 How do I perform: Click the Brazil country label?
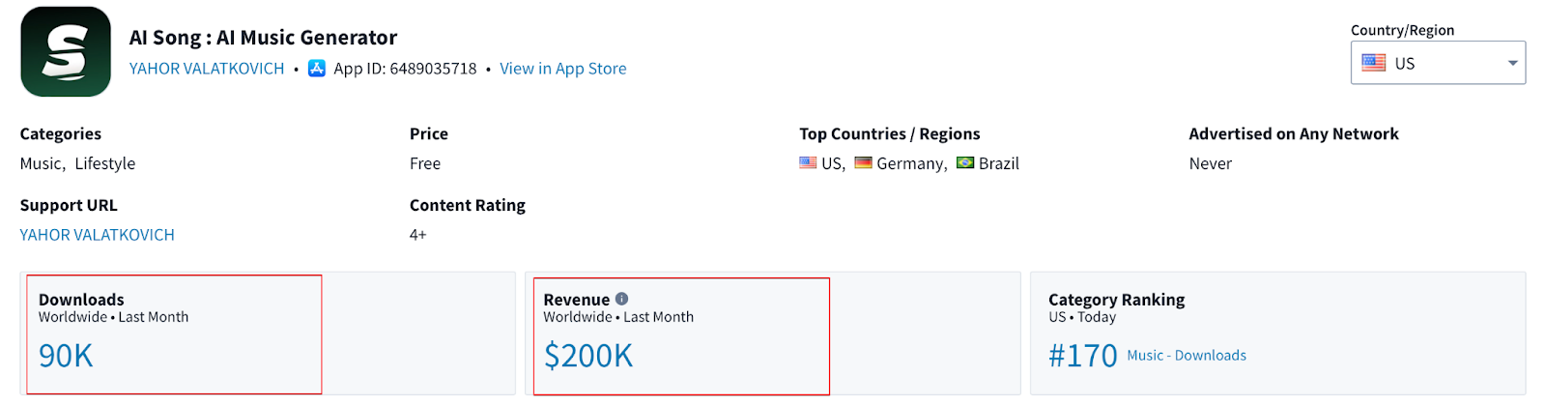[999, 163]
